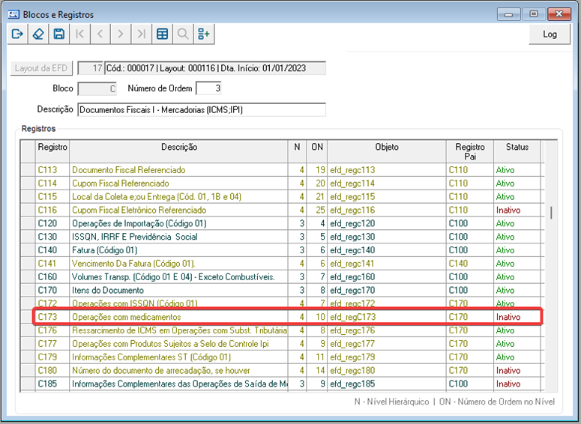Go to previous record arrow
The image size is (581, 424).
tap(100, 34)
